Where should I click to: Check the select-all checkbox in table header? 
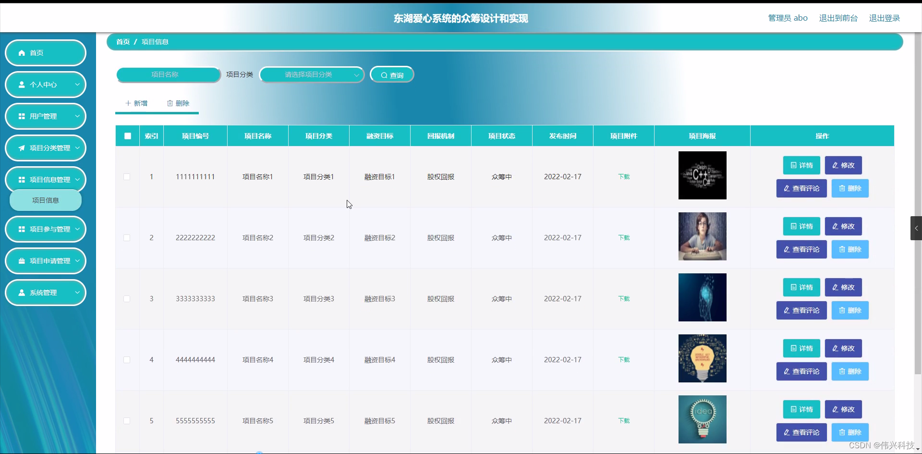click(127, 136)
